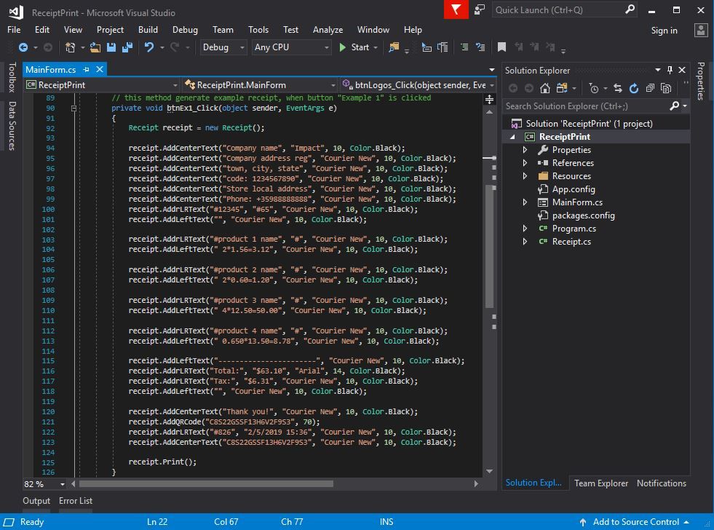Click the Start debugging button
The height and width of the screenshot is (530, 714).
click(x=354, y=47)
